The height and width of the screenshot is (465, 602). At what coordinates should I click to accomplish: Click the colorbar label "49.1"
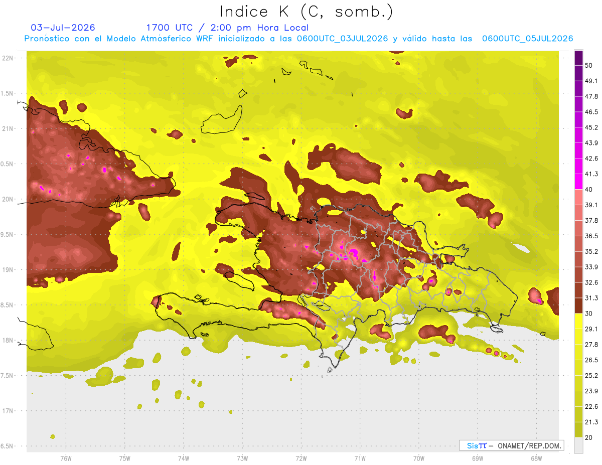[592, 81]
